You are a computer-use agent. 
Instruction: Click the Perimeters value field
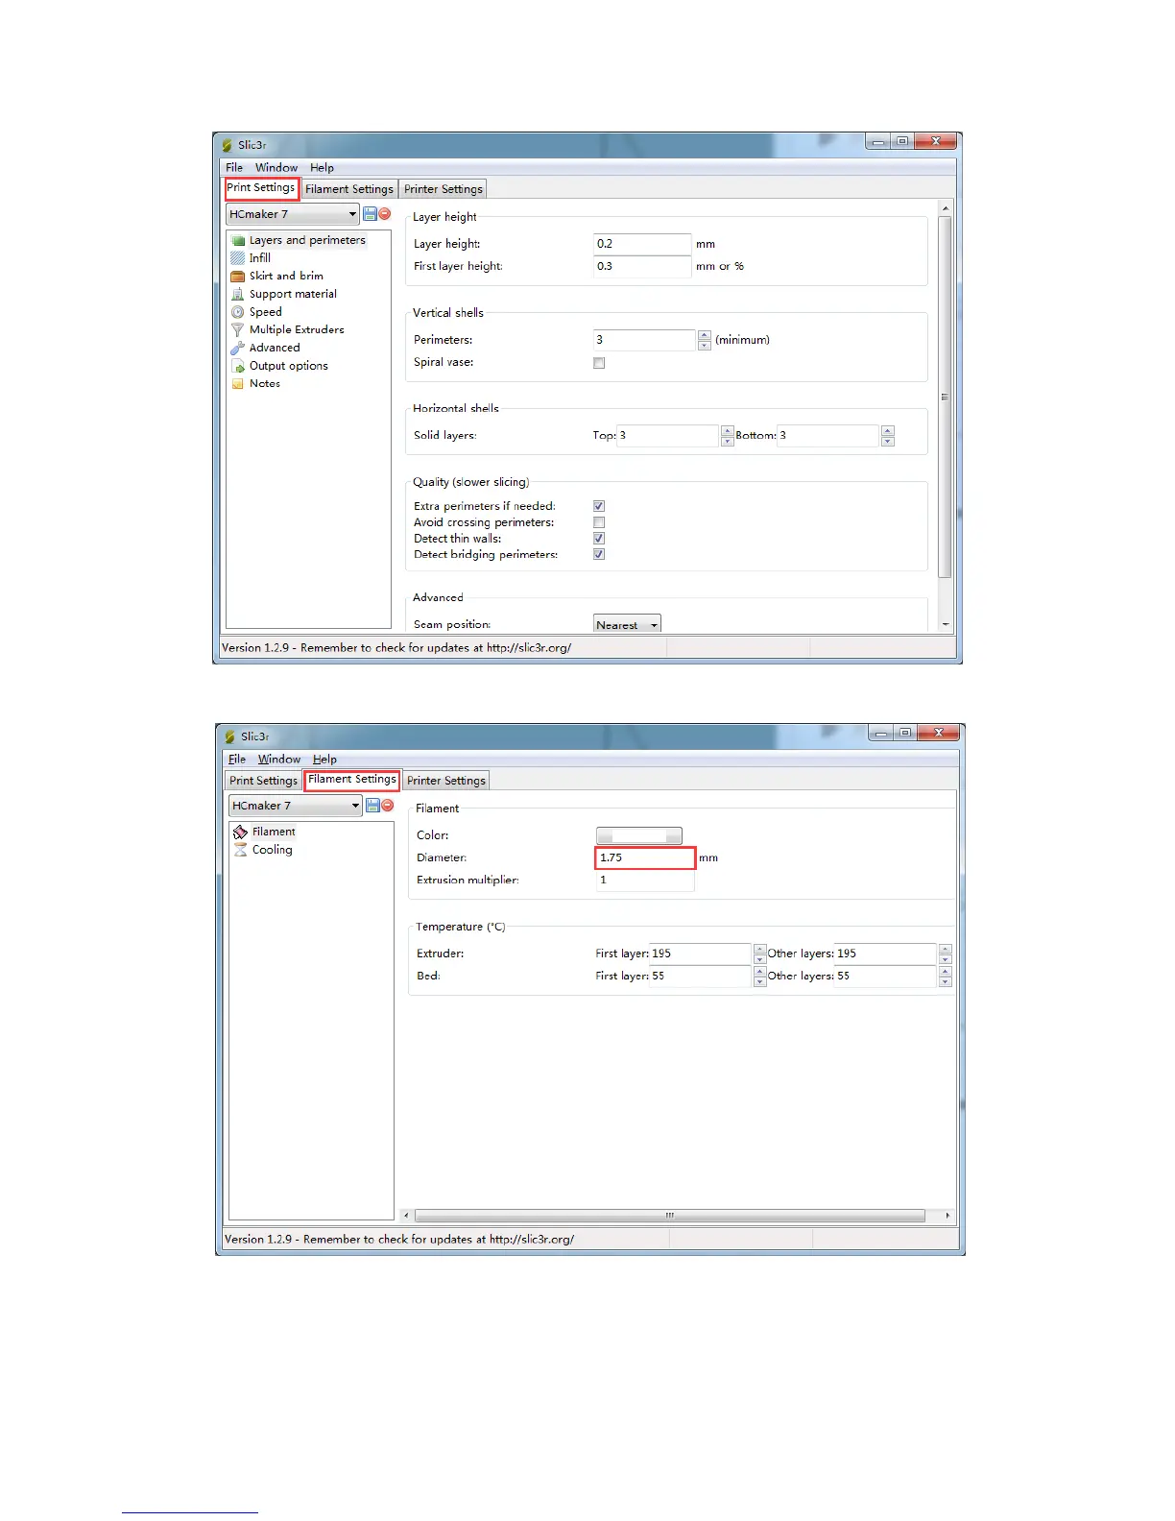click(x=644, y=340)
